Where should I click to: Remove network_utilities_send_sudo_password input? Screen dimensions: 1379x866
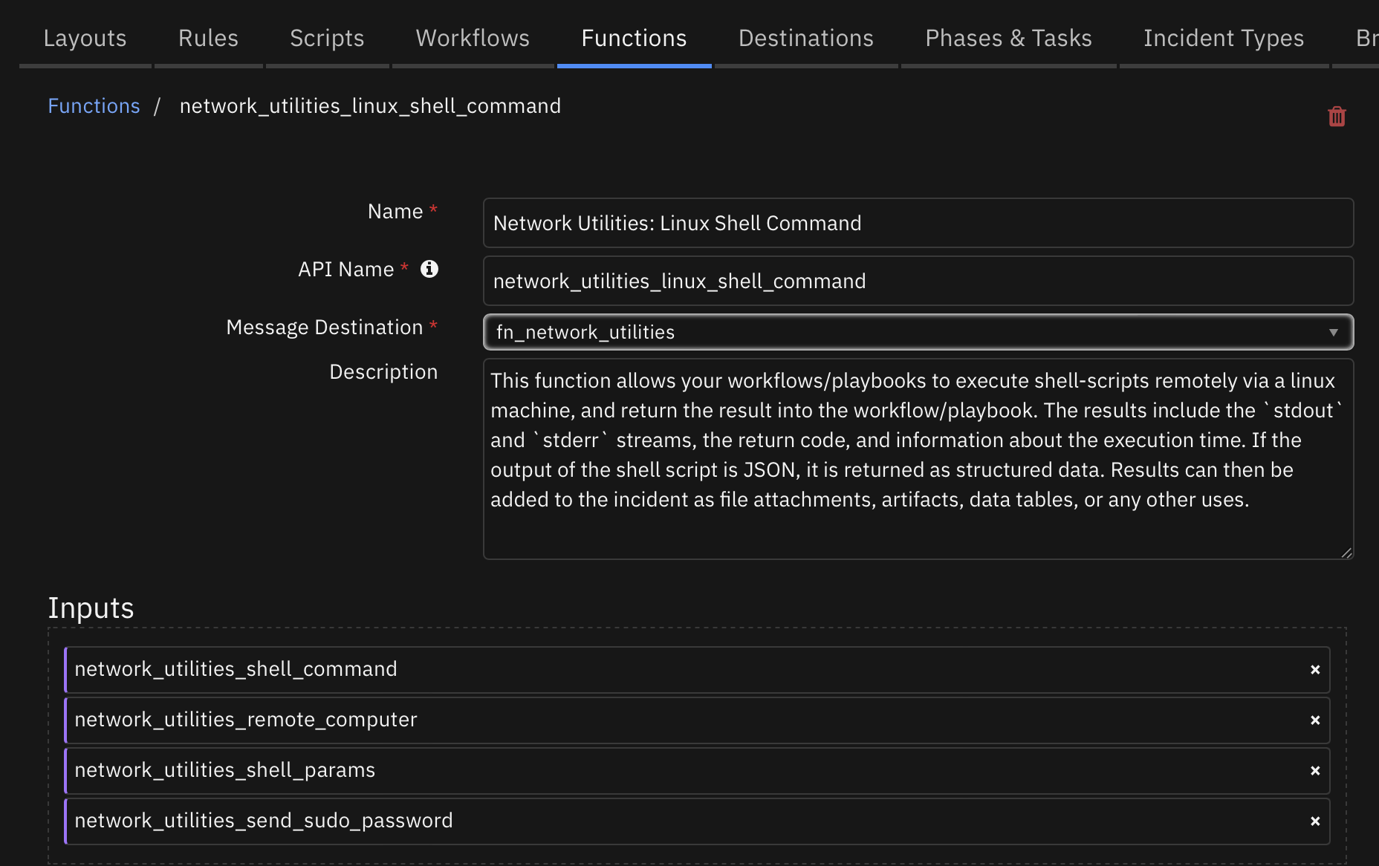(x=1315, y=821)
